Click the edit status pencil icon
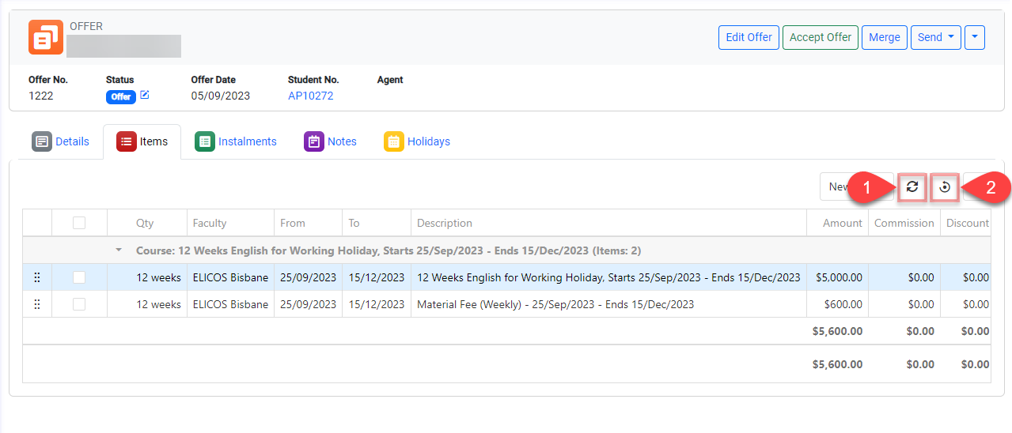1012x433 pixels. pos(144,96)
